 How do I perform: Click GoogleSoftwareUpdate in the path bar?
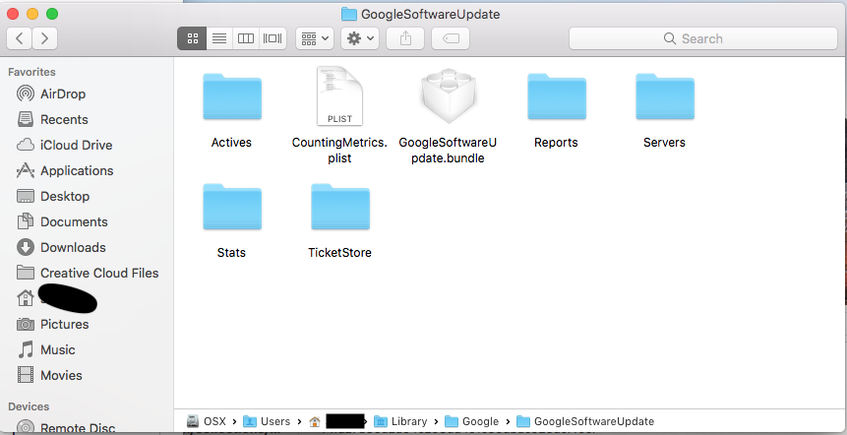[585, 421]
